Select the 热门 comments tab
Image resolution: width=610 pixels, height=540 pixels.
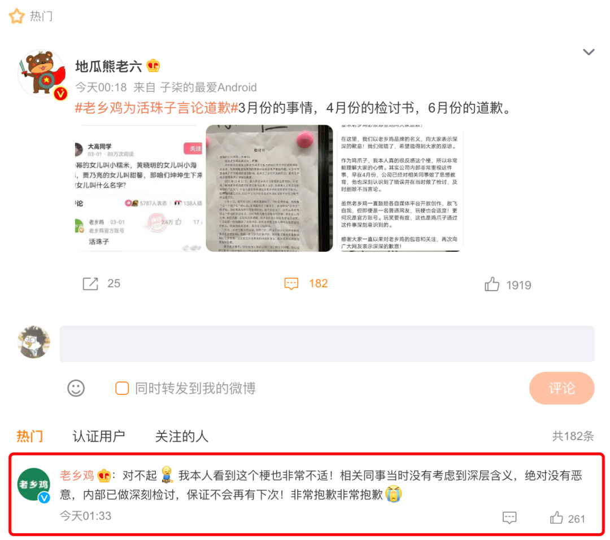[29, 436]
